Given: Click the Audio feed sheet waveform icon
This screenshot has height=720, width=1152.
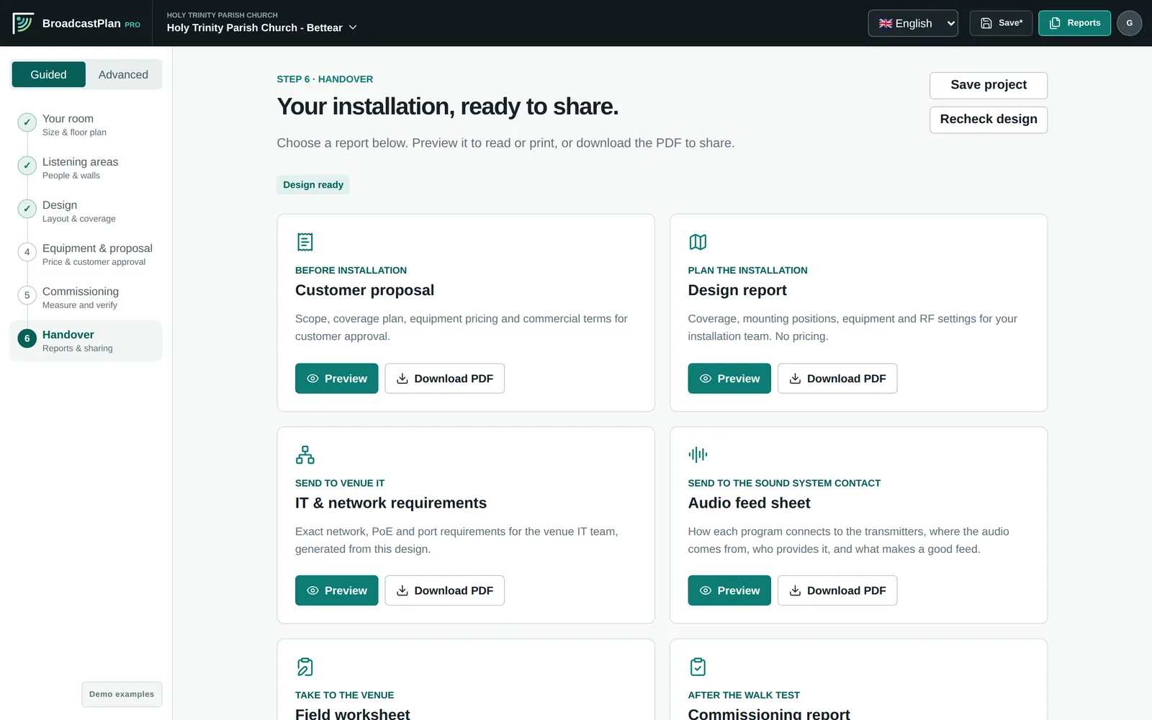Looking at the screenshot, I should tap(698, 454).
